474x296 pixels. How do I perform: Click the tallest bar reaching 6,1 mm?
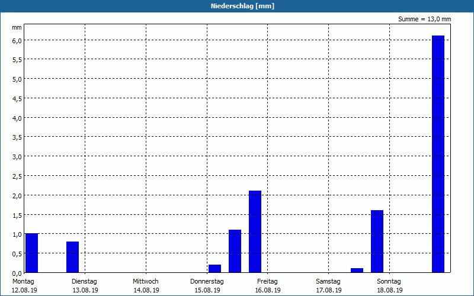click(438, 154)
